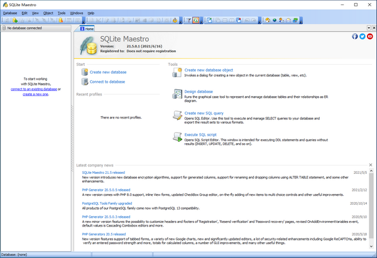Click the Facebook icon in the header
This screenshot has height=258, width=377.
(x=355, y=37)
